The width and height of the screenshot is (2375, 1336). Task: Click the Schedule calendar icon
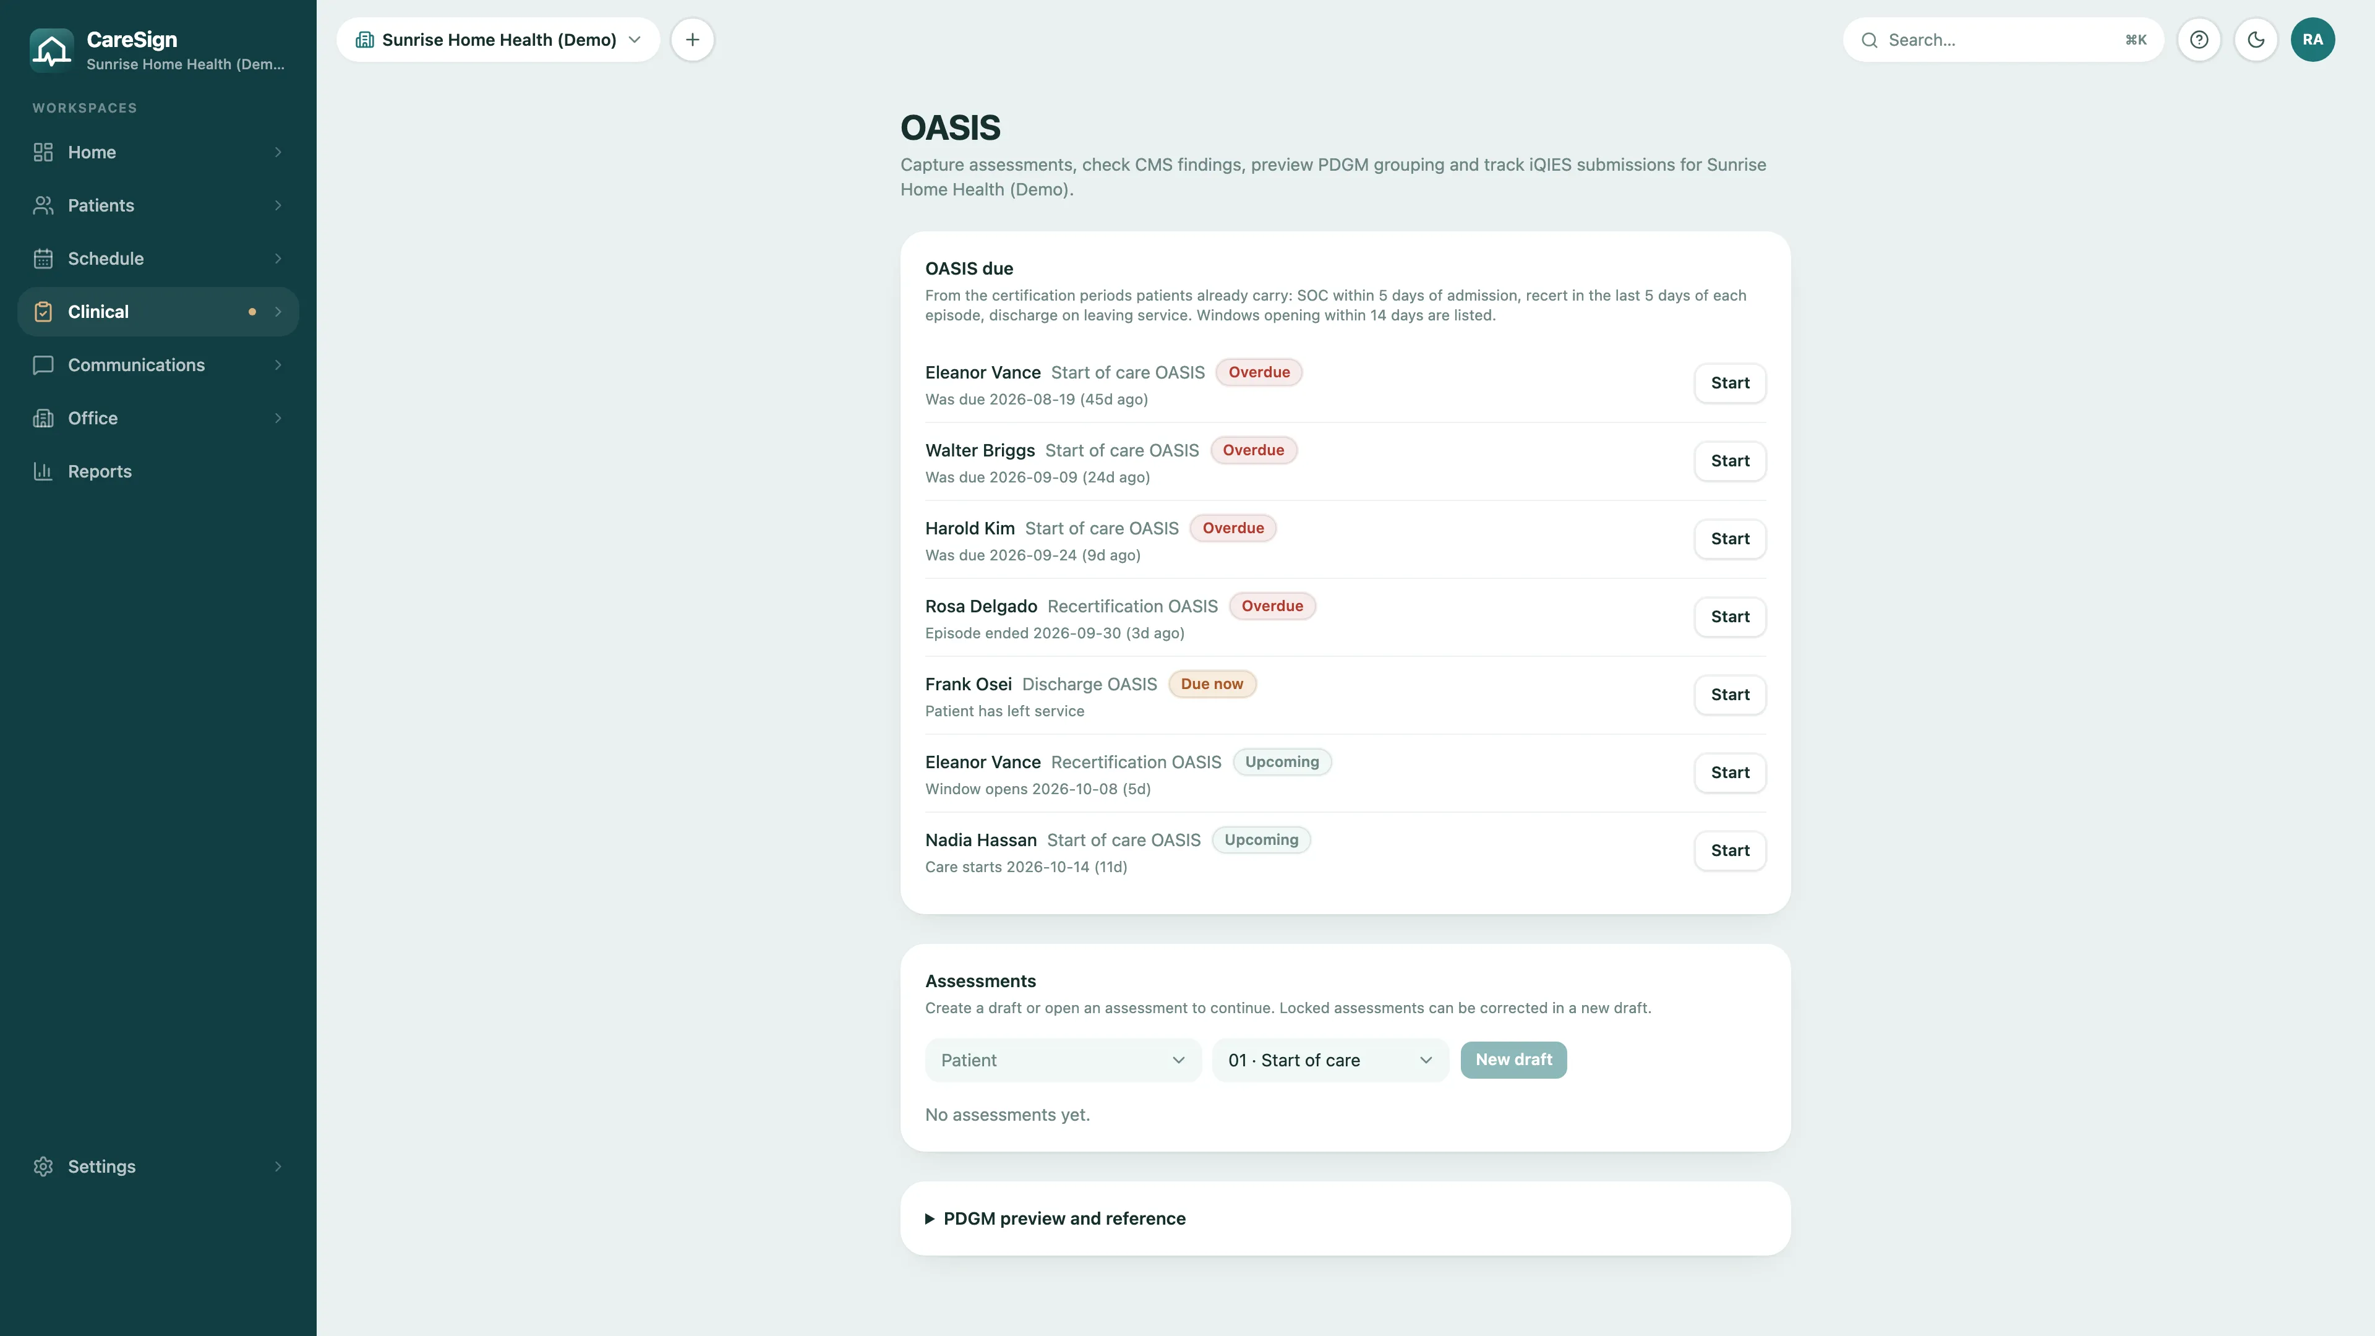click(x=43, y=259)
